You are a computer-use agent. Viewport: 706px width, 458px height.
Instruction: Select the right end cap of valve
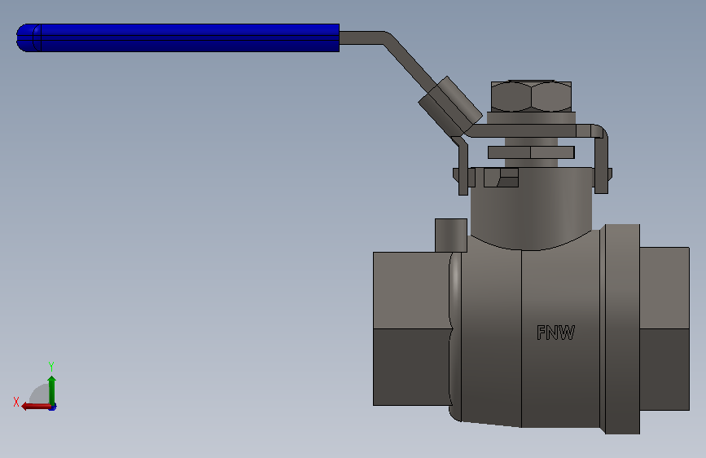[664, 328]
